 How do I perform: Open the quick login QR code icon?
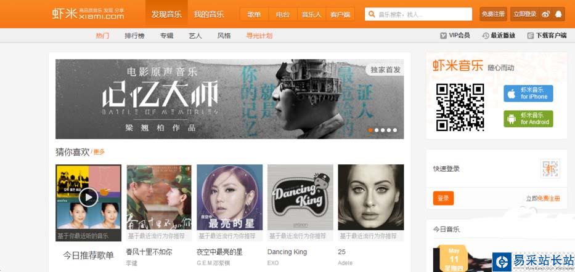[550, 169]
